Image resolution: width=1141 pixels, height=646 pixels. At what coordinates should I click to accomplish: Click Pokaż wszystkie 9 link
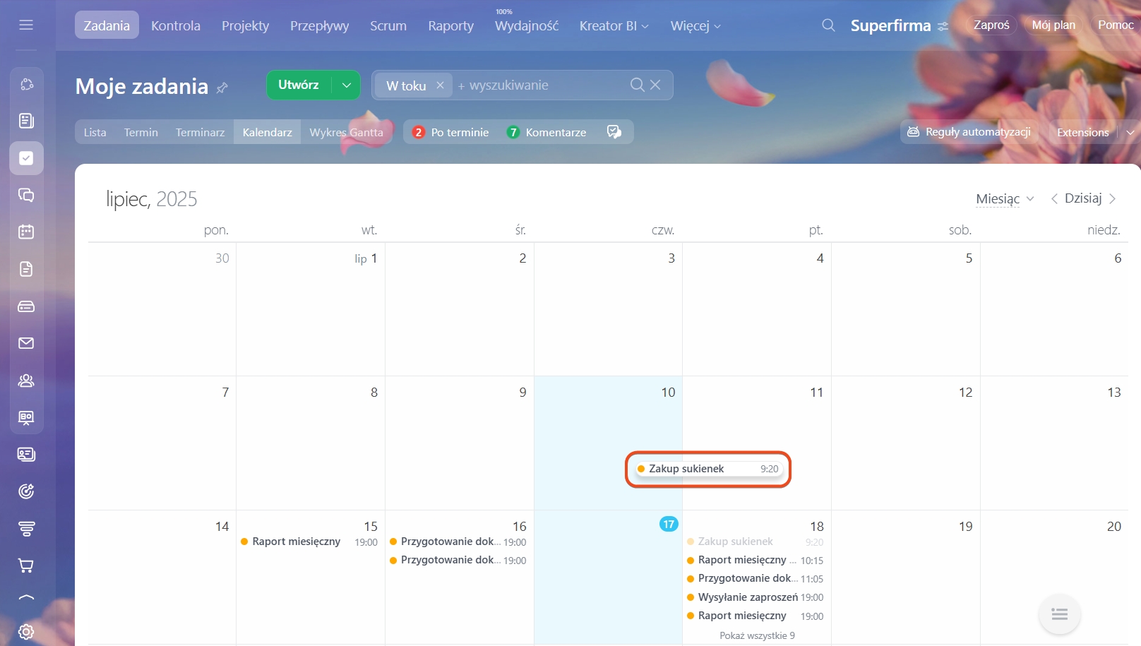click(x=757, y=635)
